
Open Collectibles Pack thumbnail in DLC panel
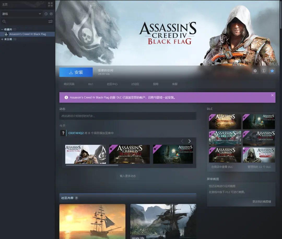(x=258, y=121)
